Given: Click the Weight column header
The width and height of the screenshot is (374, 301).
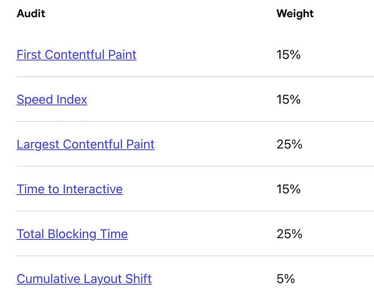Looking at the screenshot, I should coord(295,14).
